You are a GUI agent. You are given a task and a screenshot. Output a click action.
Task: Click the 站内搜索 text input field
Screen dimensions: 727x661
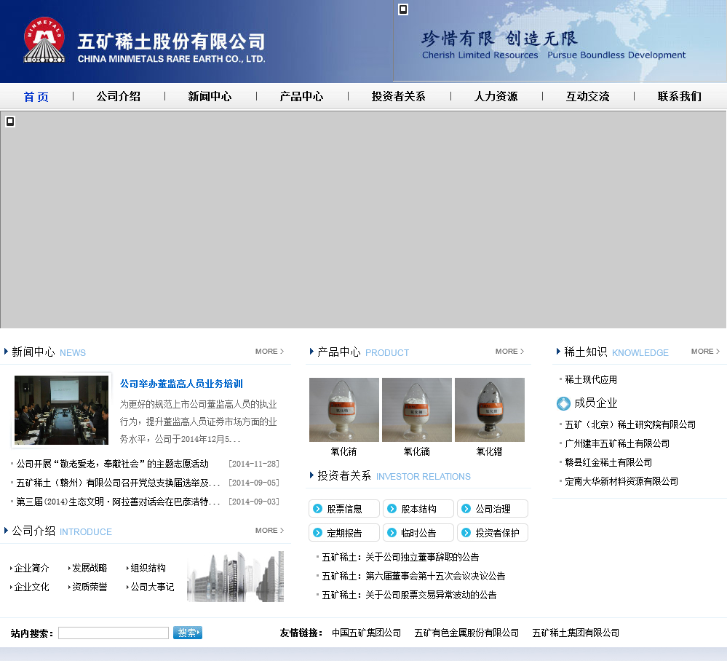tap(114, 633)
